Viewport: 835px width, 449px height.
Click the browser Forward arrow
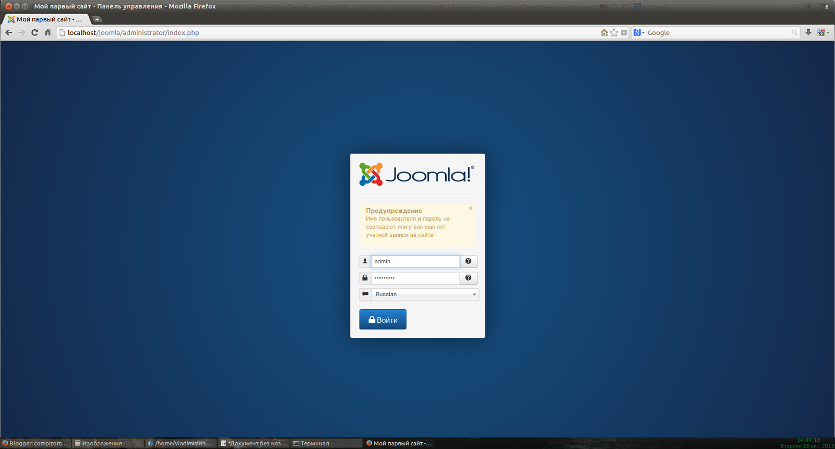point(21,32)
